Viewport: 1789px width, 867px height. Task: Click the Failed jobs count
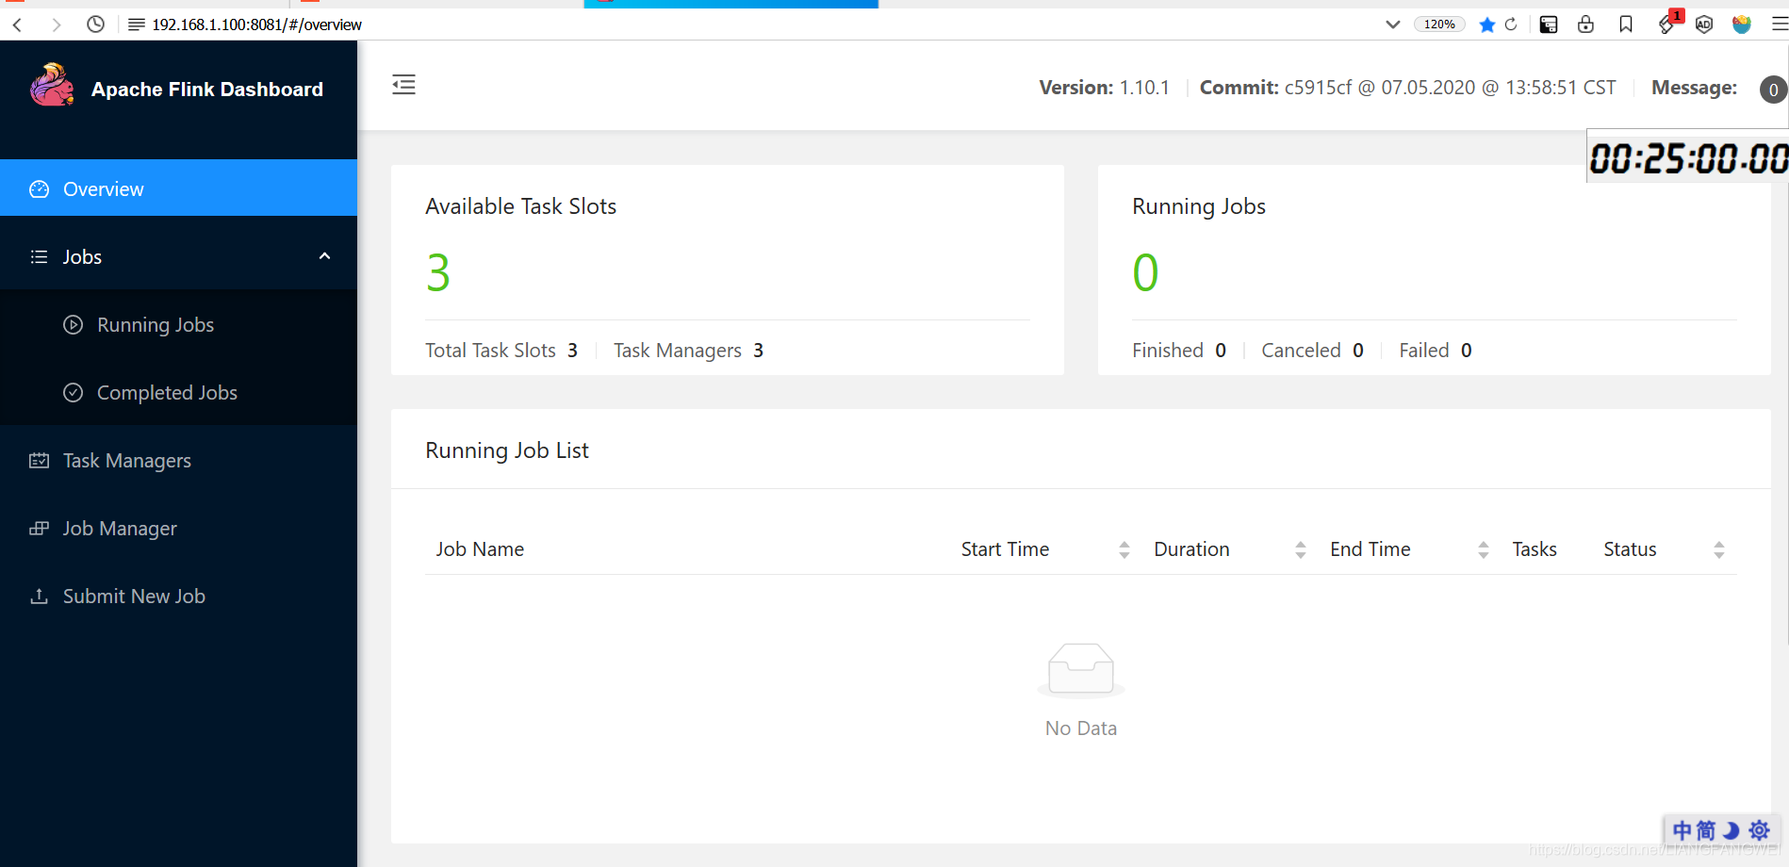[1467, 351]
